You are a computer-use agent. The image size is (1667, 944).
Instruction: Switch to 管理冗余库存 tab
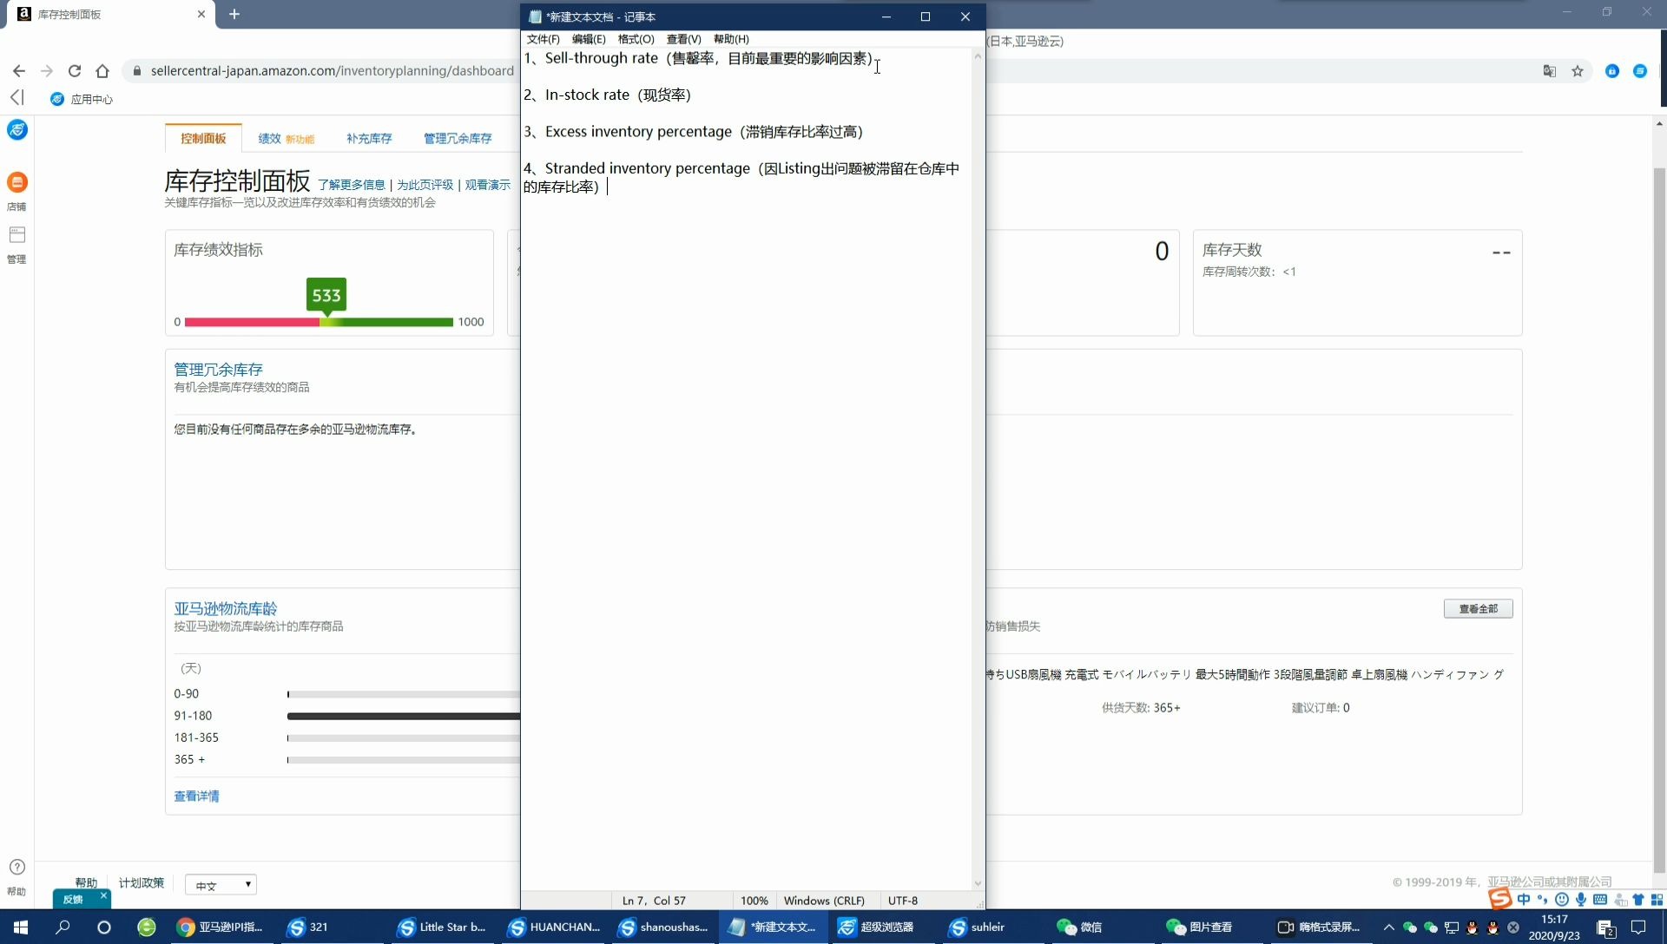(x=458, y=139)
